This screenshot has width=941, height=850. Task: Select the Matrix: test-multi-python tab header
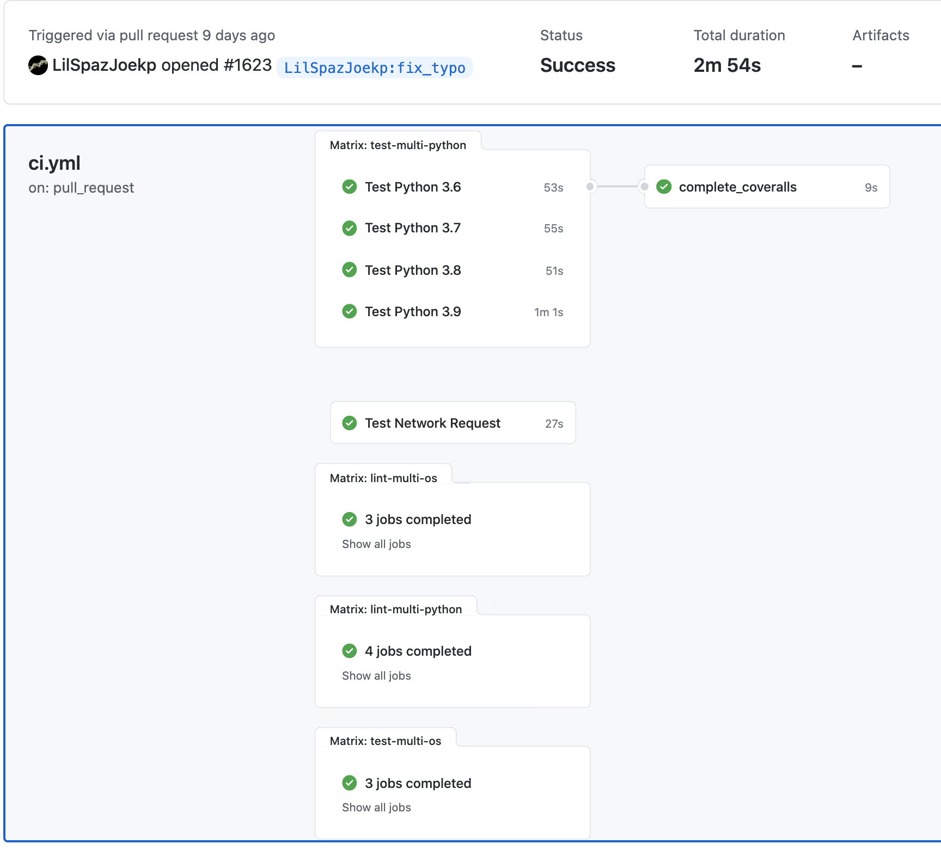(x=398, y=145)
